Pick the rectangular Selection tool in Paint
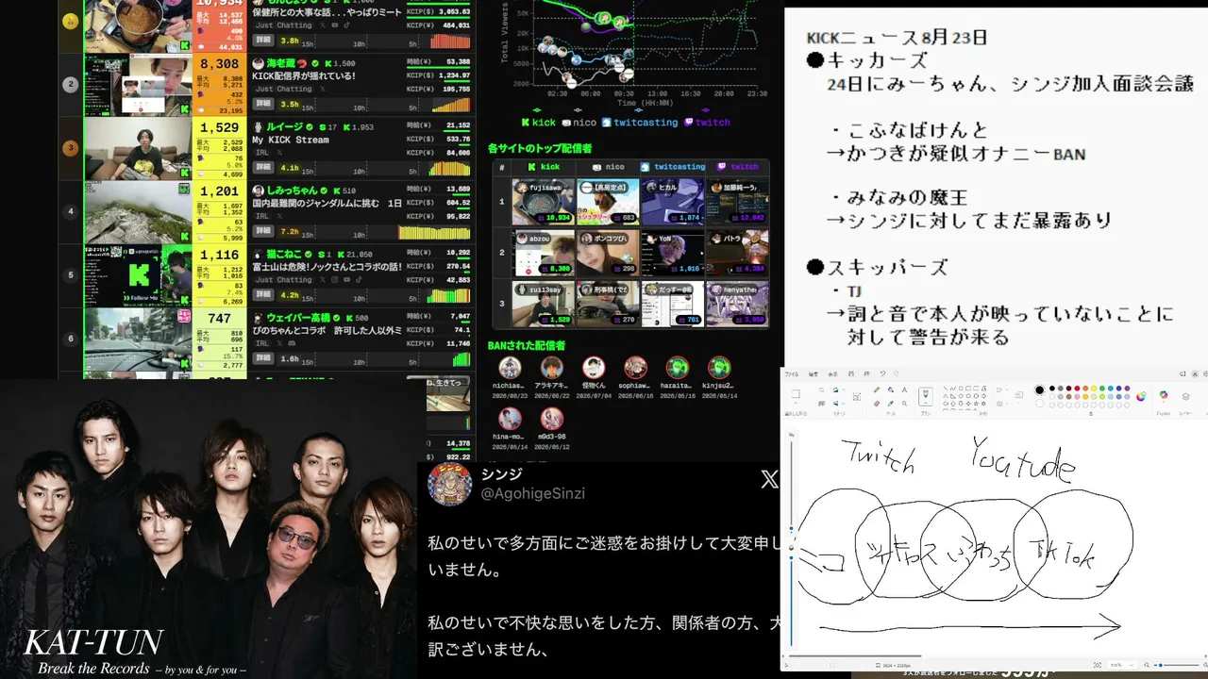Image resolution: width=1208 pixels, height=679 pixels. (795, 394)
